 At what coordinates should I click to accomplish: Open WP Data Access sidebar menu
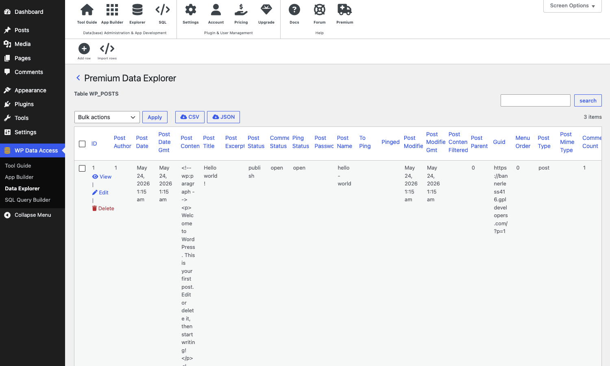(33, 150)
